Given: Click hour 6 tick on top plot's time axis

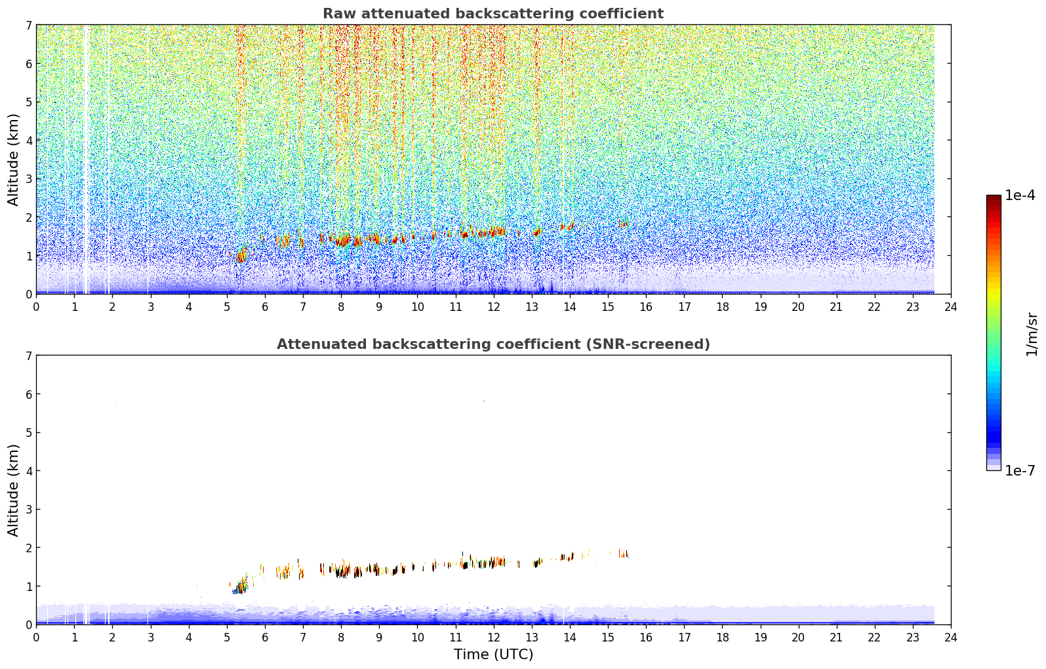Looking at the screenshot, I should click(265, 306).
